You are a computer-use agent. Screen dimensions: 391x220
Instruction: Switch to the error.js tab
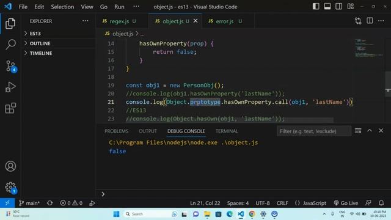[228, 21]
